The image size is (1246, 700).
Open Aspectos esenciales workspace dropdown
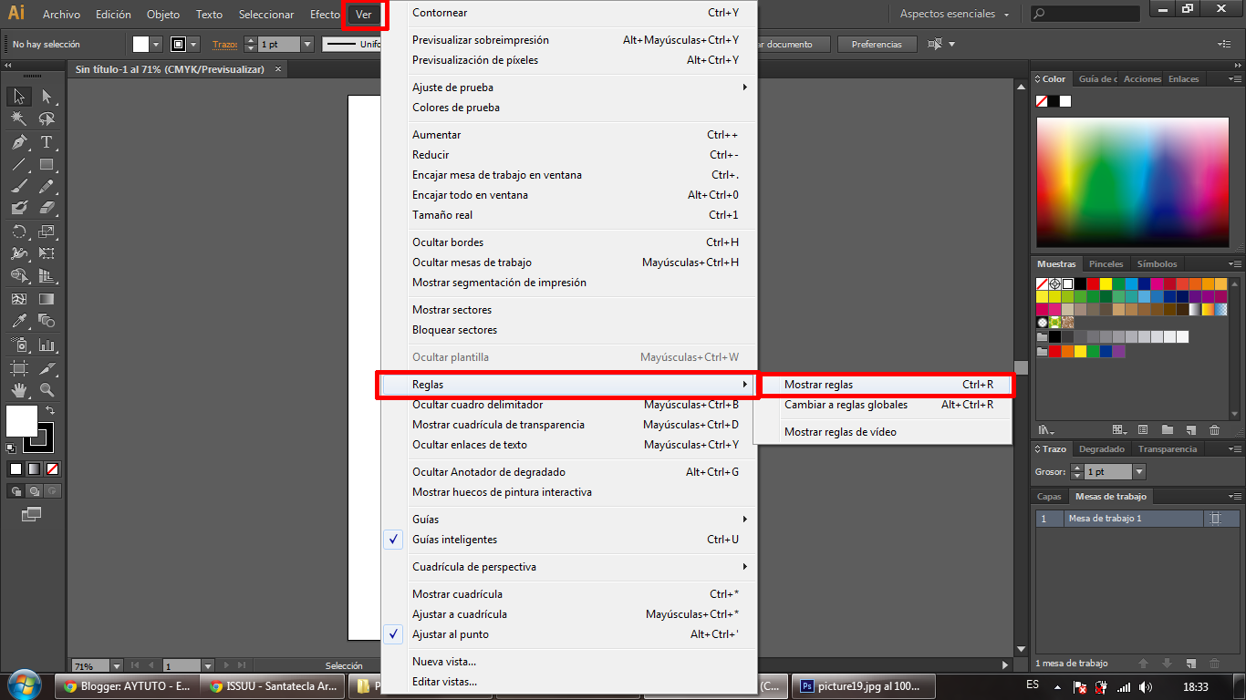954,15
